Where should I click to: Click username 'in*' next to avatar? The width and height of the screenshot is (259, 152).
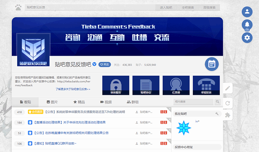pyautogui.click(x=197, y=121)
